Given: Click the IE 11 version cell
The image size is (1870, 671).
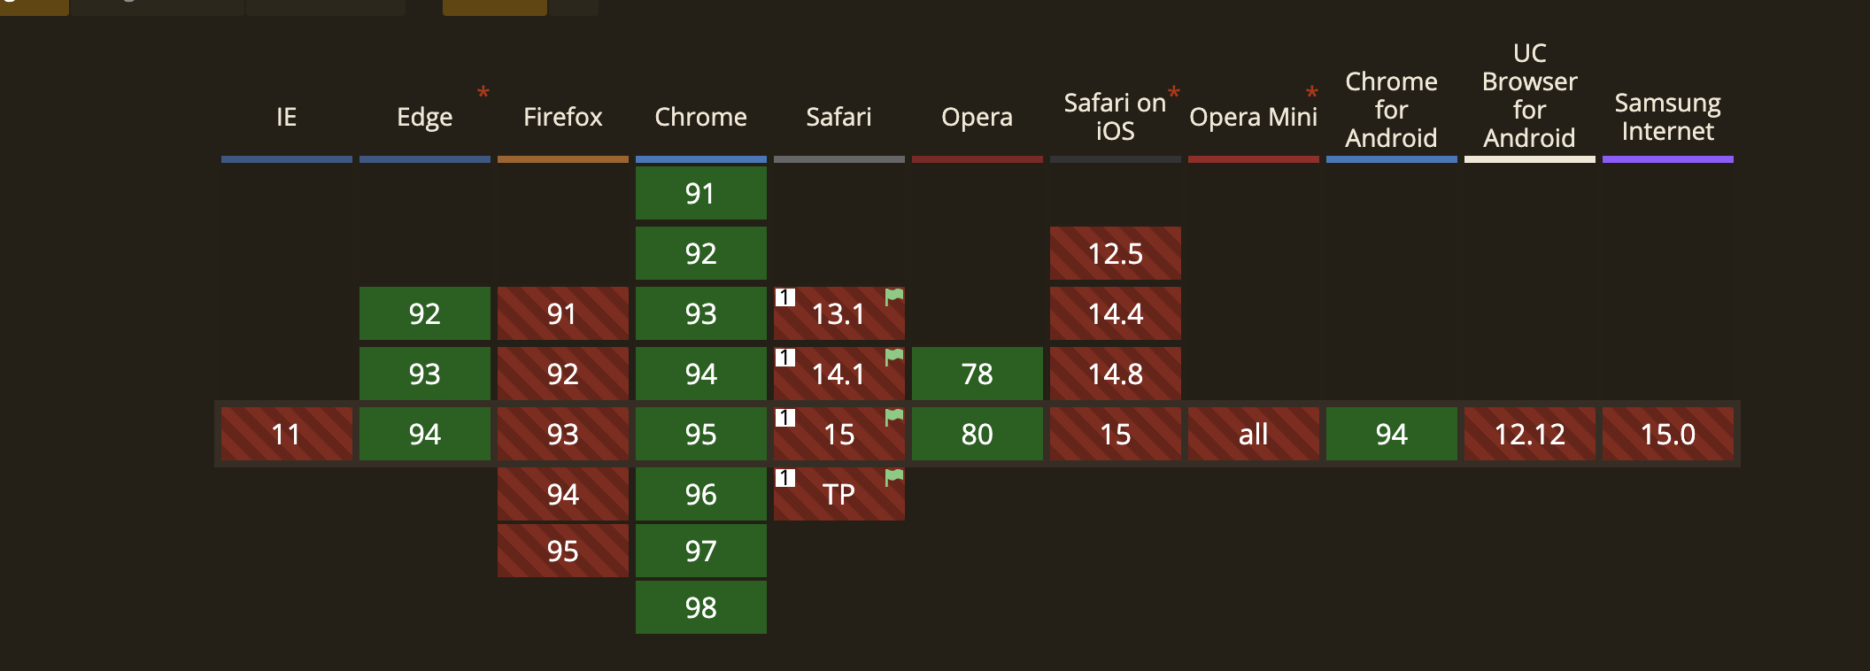Looking at the screenshot, I should [286, 434].
